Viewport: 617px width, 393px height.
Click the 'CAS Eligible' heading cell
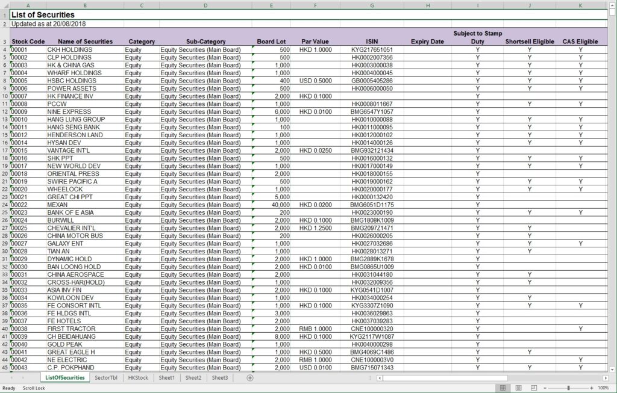580,37
